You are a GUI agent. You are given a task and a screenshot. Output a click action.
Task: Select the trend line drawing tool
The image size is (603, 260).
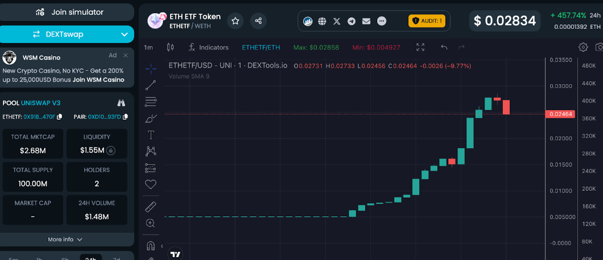[x=151, y=86]
